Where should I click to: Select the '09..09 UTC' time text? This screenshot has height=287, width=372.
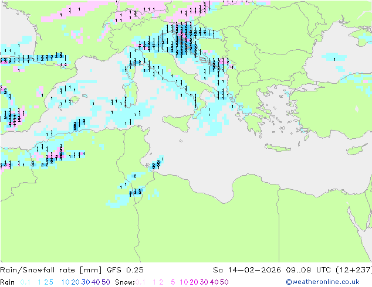pos(308,270)
